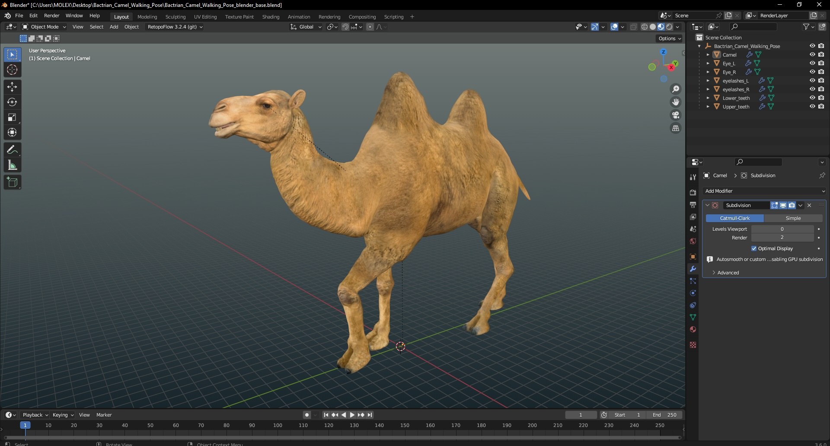Select the Add Cube tool
830x446 pixels.
pos(12,182)
